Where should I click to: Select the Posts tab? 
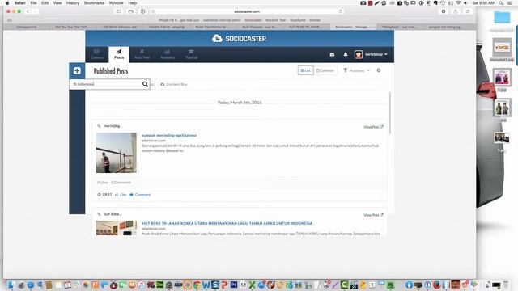[119, 54]
